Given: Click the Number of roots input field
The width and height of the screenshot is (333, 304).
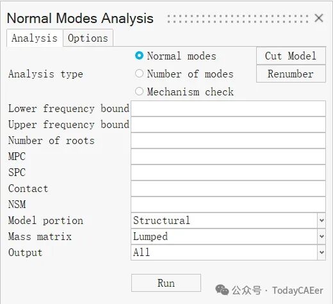Looking at the screenshot, I should click(x=228, y=141).
